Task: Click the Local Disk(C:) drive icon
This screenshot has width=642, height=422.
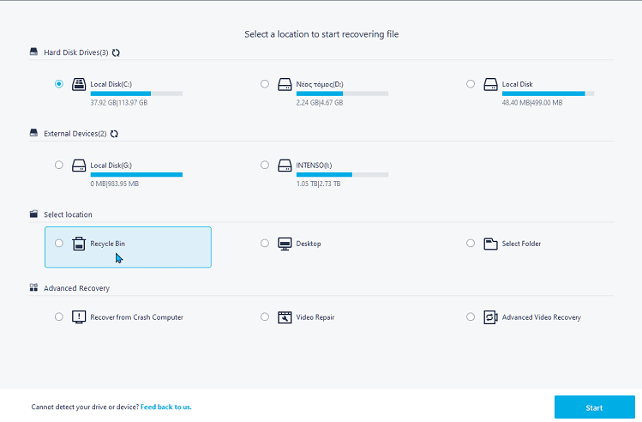Action: tap(79, 84)
